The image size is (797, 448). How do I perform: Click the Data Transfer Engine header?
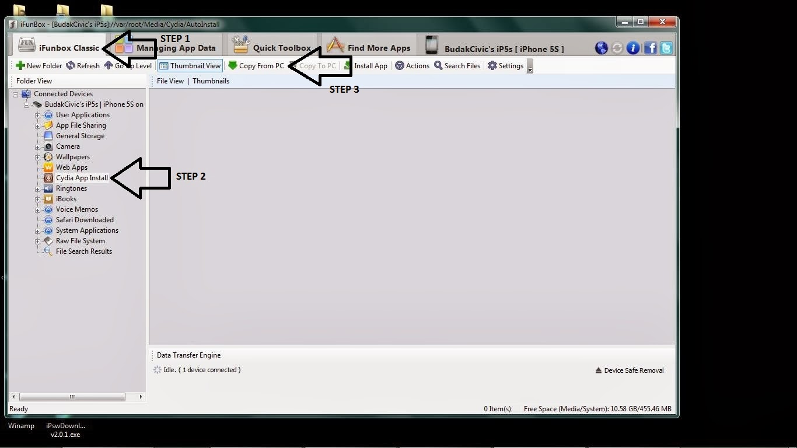(x=188, y=355)
